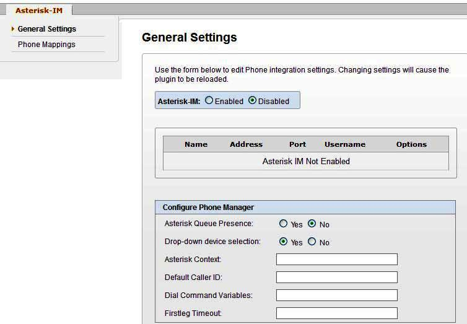This screenshot has width=467, height=324.
Task: Click the 'Firstleg Timeout:' label
Action: click(193, 313)
